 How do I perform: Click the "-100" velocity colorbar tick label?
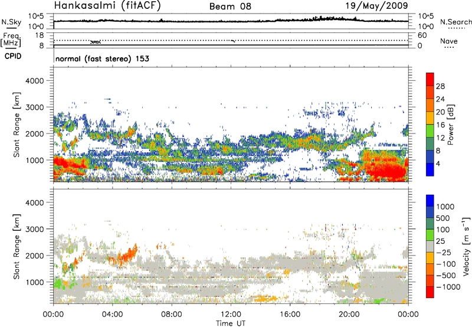[445, 264]
